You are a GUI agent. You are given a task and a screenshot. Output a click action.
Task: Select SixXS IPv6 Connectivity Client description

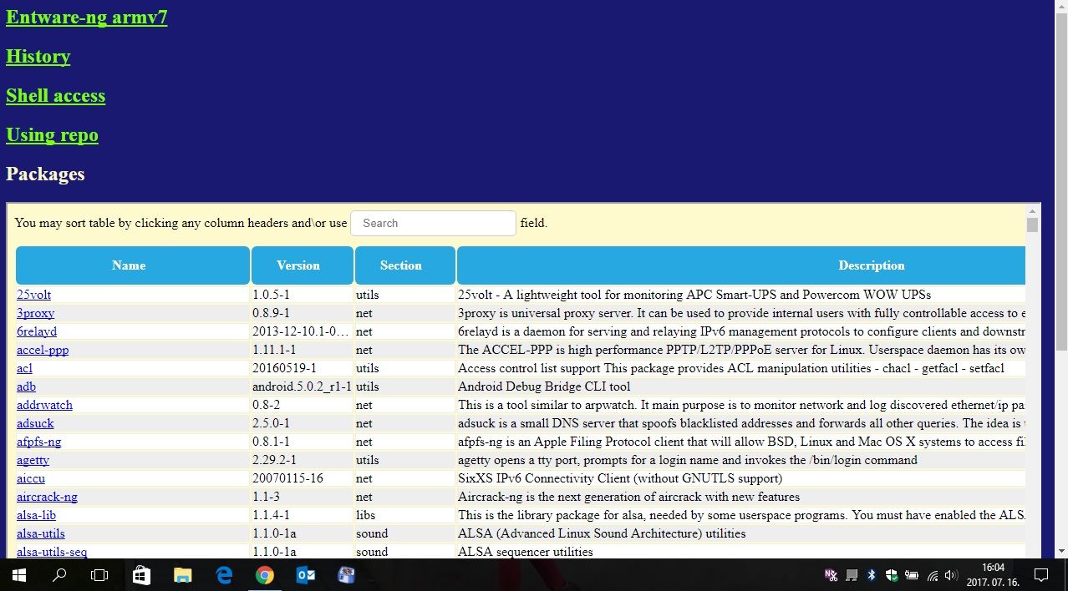[x=620, y=478]
